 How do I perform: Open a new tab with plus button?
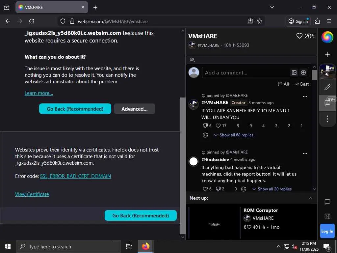click(x=95, y=7)
